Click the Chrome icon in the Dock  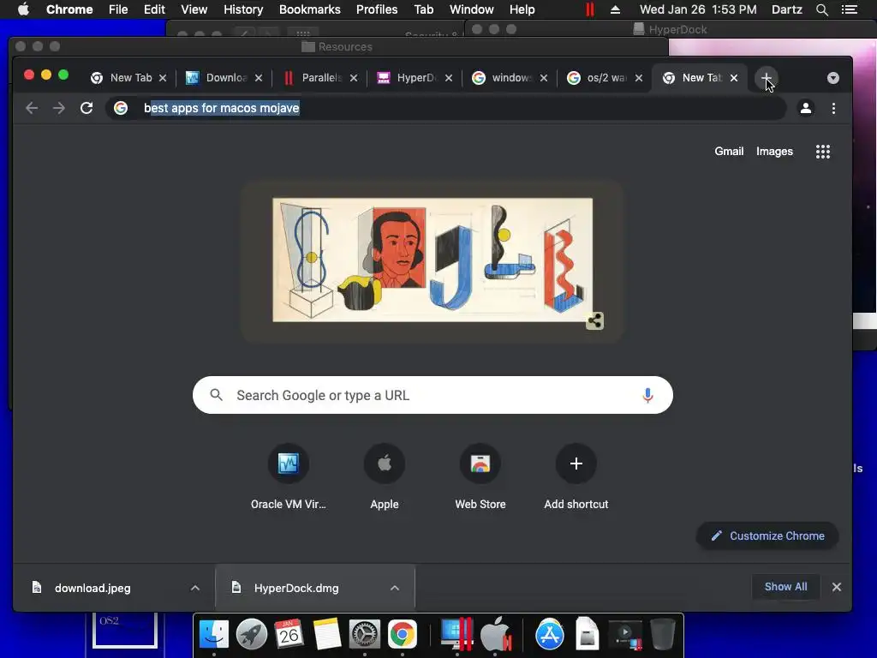click(403, 635)
